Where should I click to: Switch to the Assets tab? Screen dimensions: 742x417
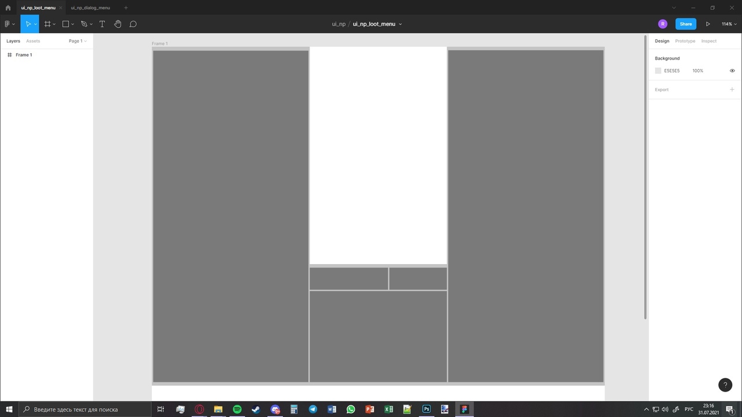point(33,41)
